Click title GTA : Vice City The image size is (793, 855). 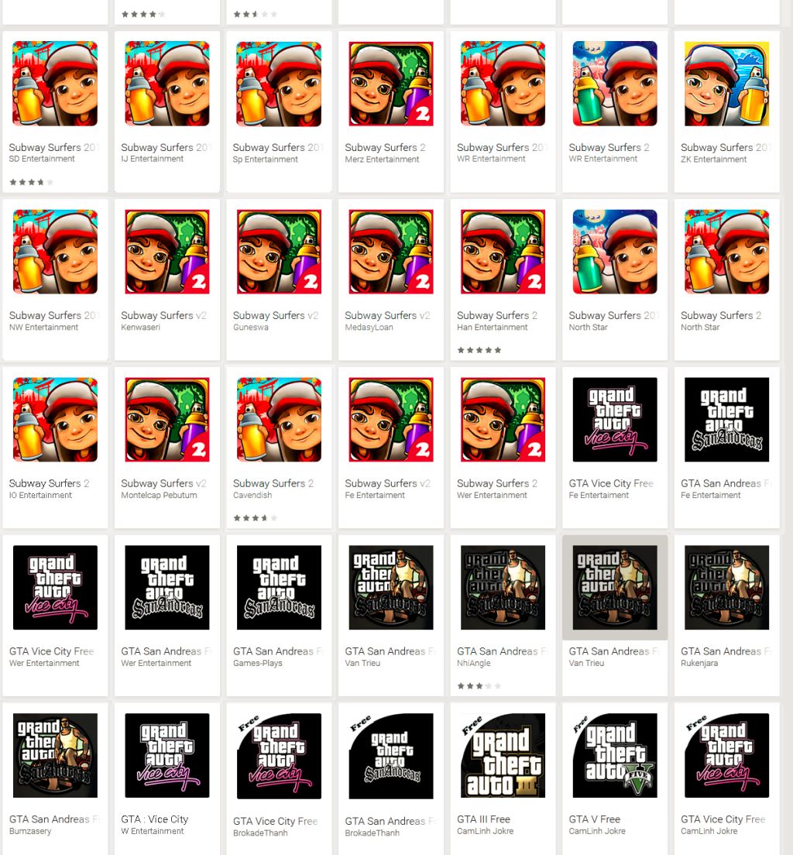tap(154, 819)
